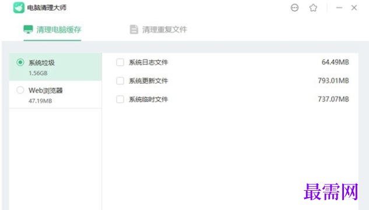
Task: Switch to the 清理重复文件 tab
Action: [159, 30]
